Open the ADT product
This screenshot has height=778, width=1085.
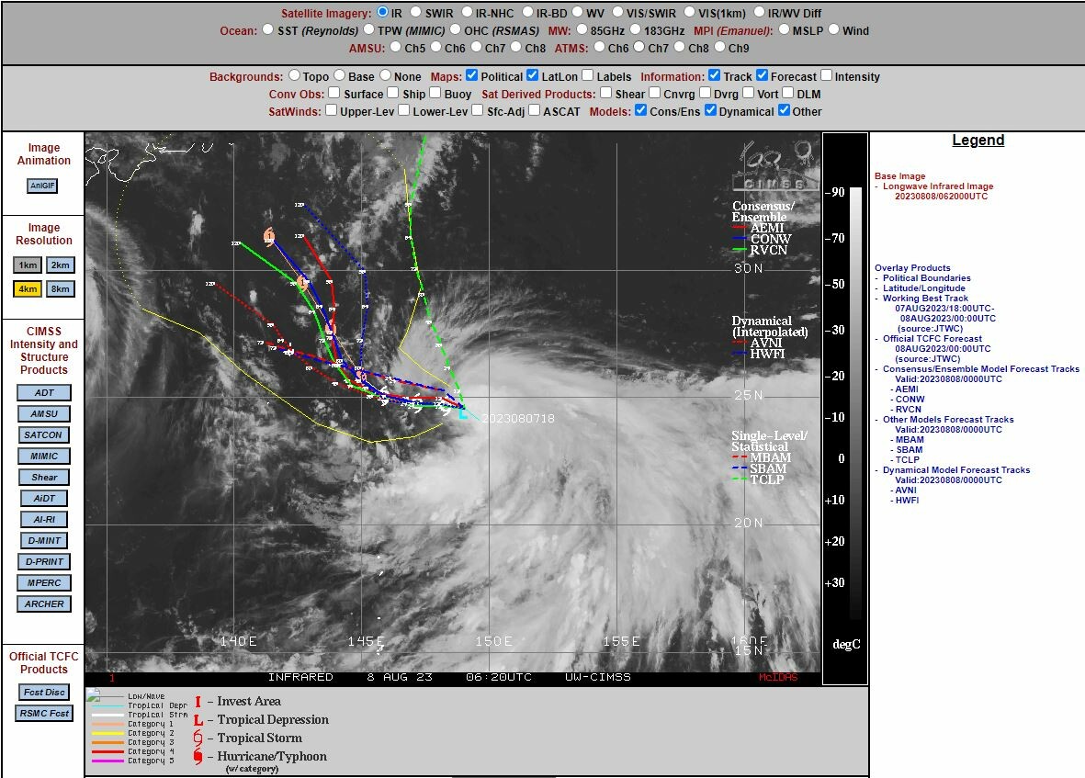pos(43,393)
